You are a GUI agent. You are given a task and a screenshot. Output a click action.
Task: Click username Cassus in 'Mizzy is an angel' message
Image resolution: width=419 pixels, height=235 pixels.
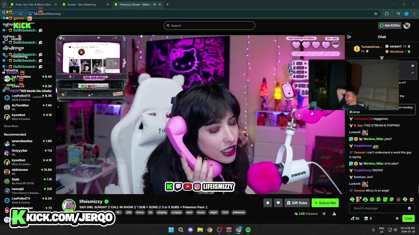click(x=359, y=191)
